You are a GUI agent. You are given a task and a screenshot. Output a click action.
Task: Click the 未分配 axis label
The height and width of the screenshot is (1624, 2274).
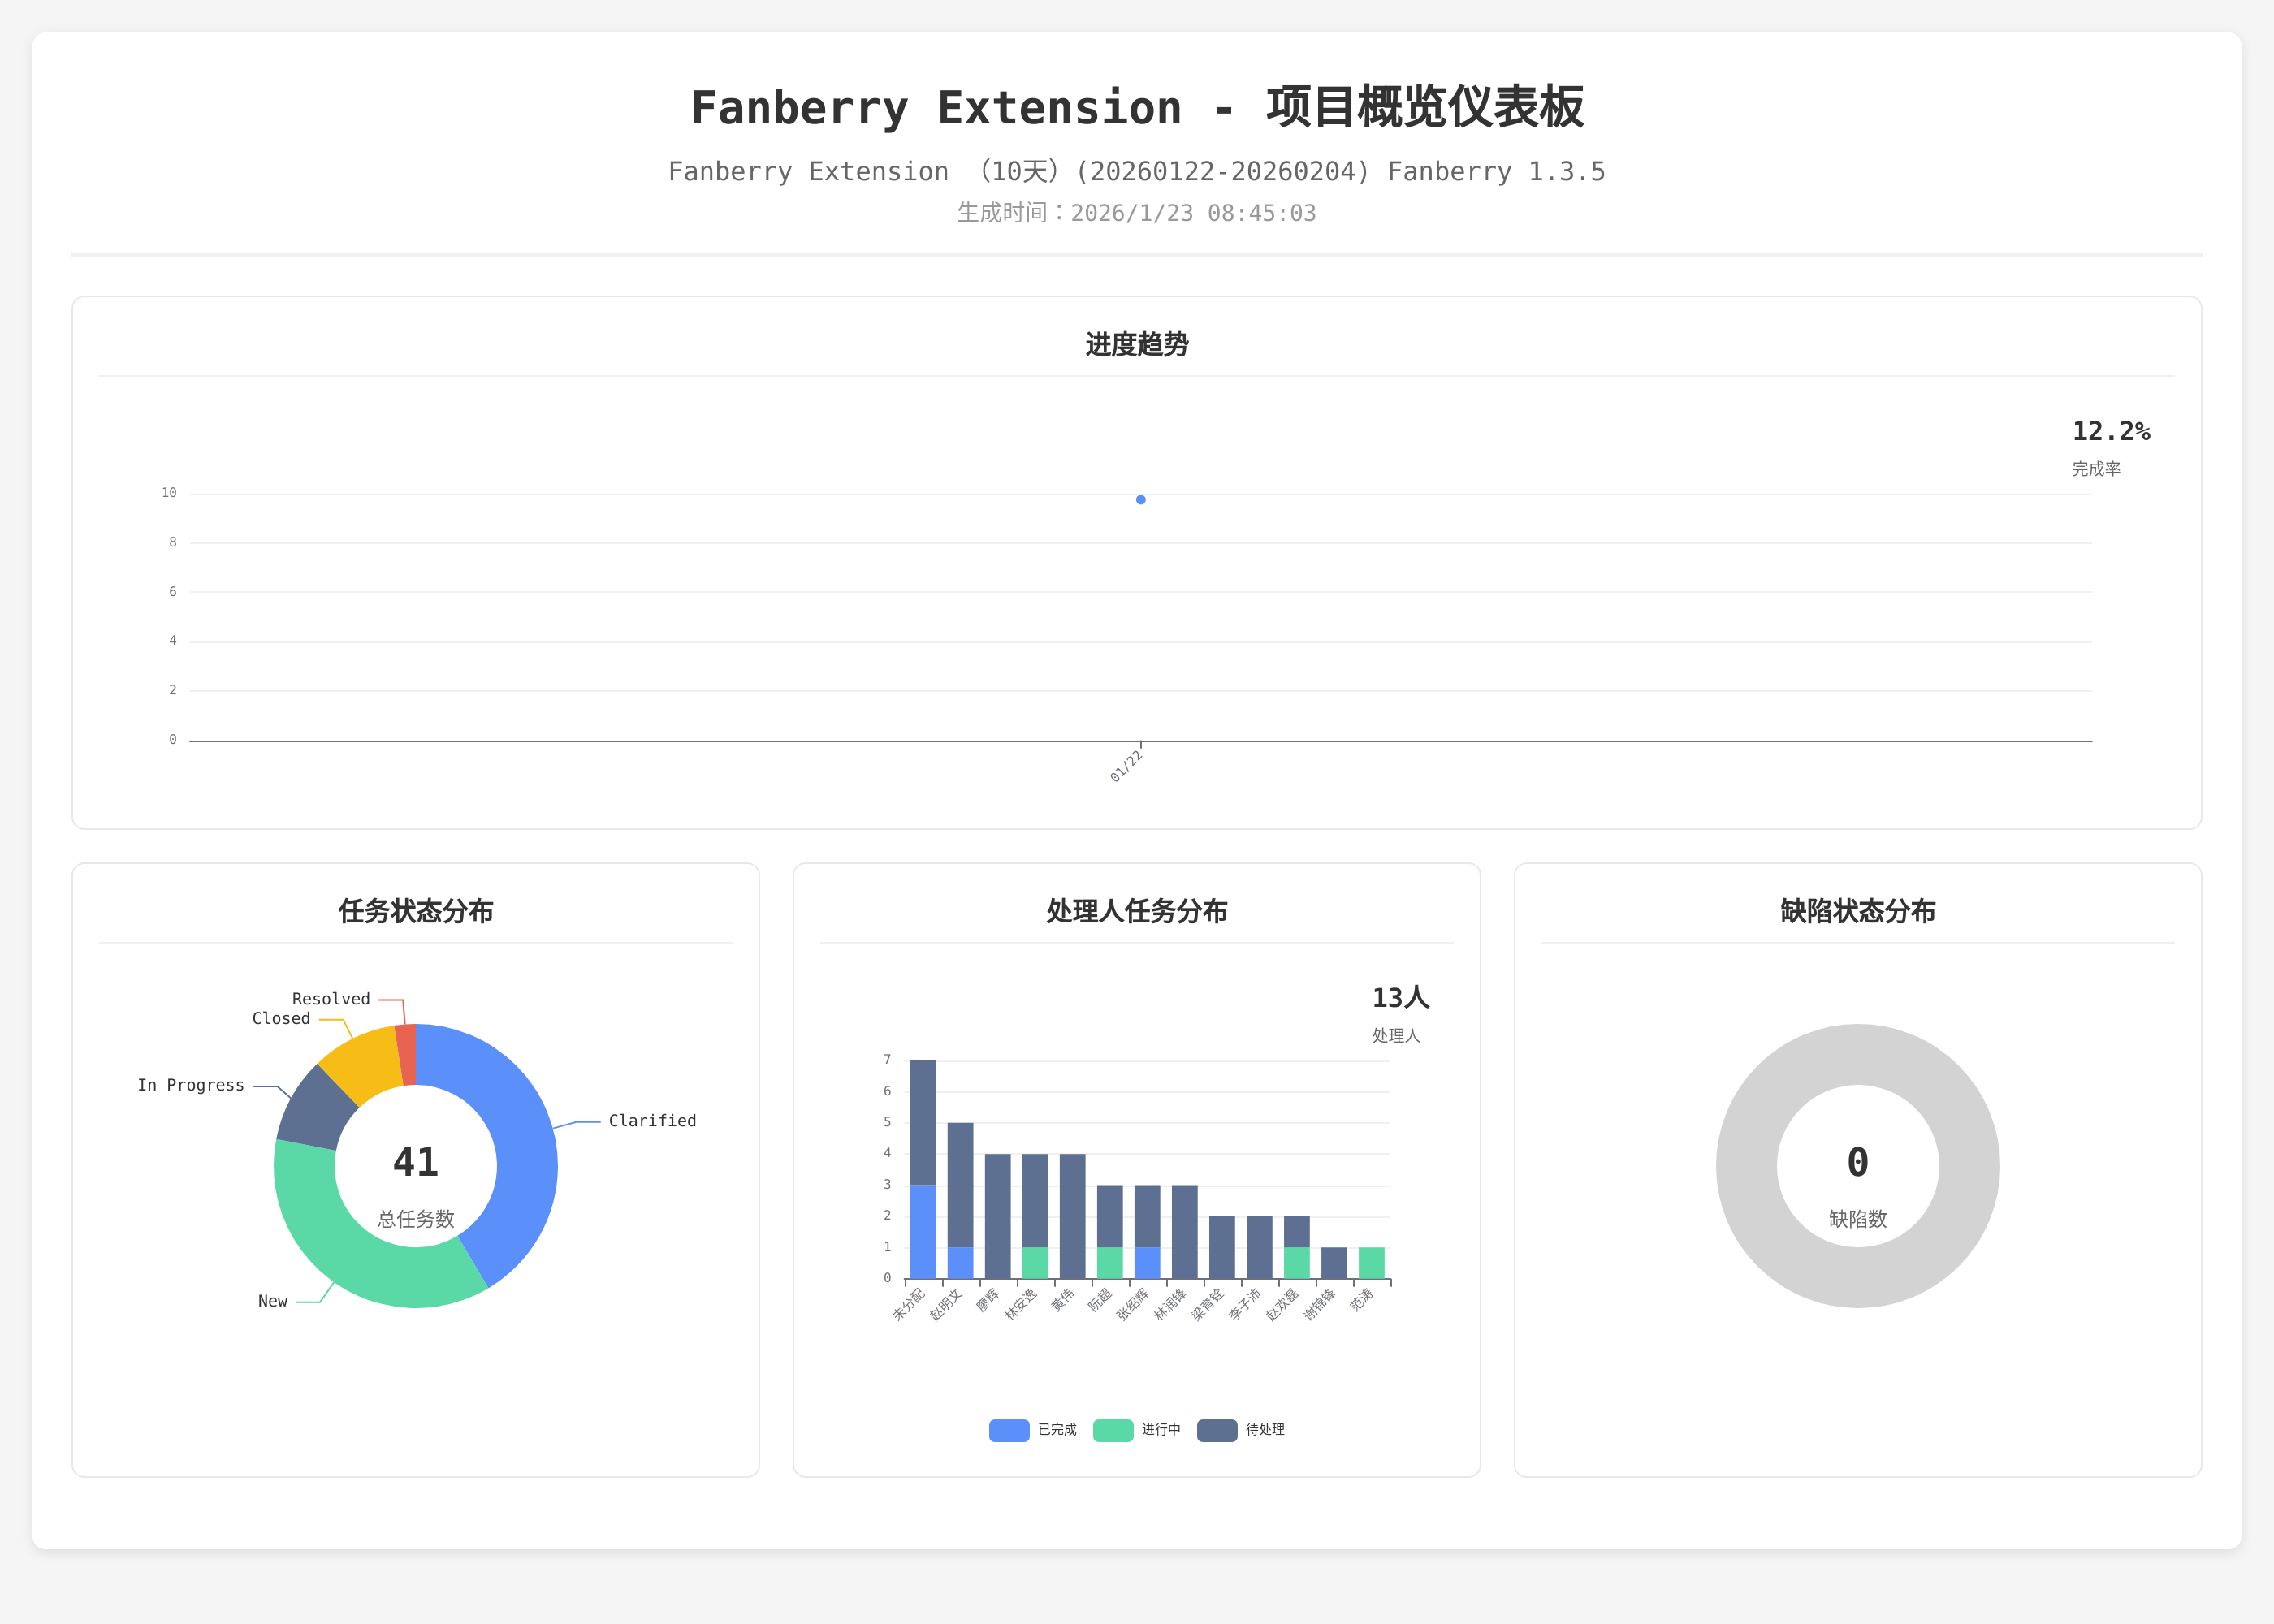pos(909,1304)
